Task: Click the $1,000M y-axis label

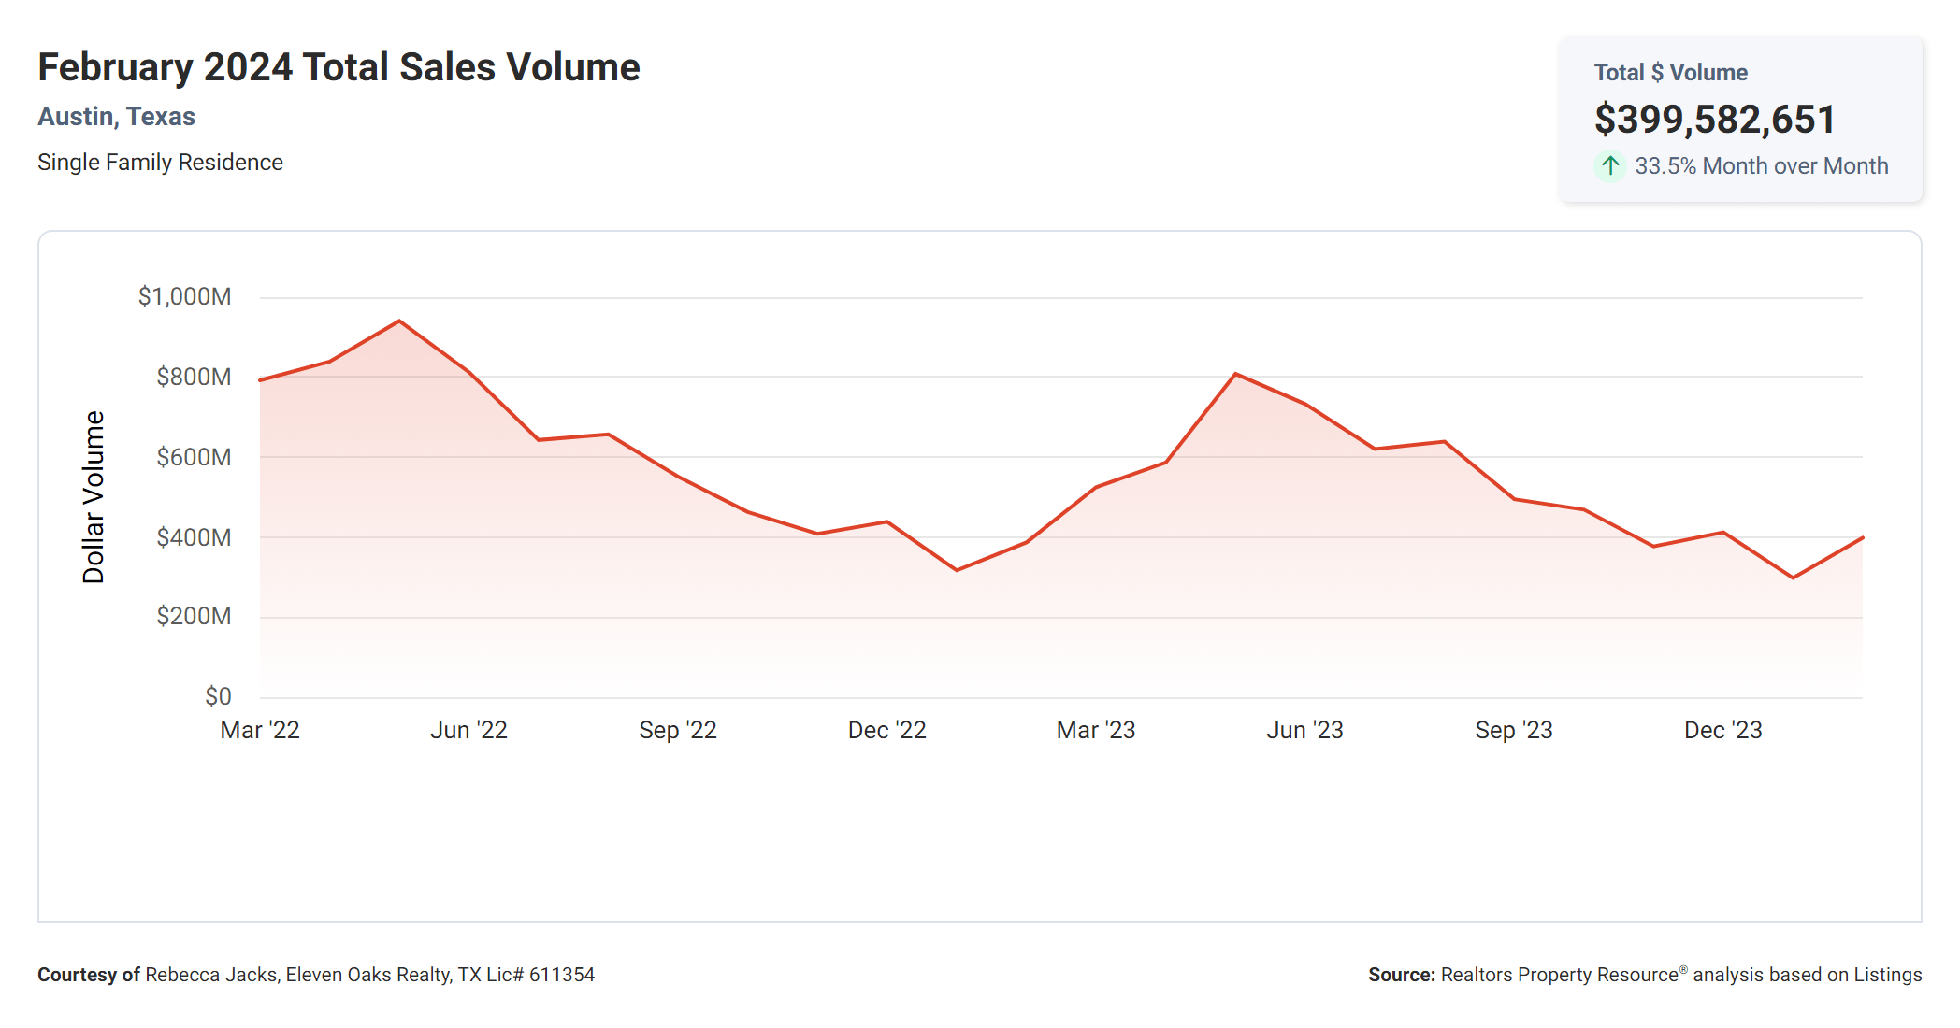Action: [184, 297]
